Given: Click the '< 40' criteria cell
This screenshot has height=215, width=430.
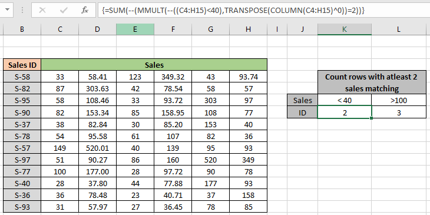Looking at the screenshot, I should click(x=345, y=100).
